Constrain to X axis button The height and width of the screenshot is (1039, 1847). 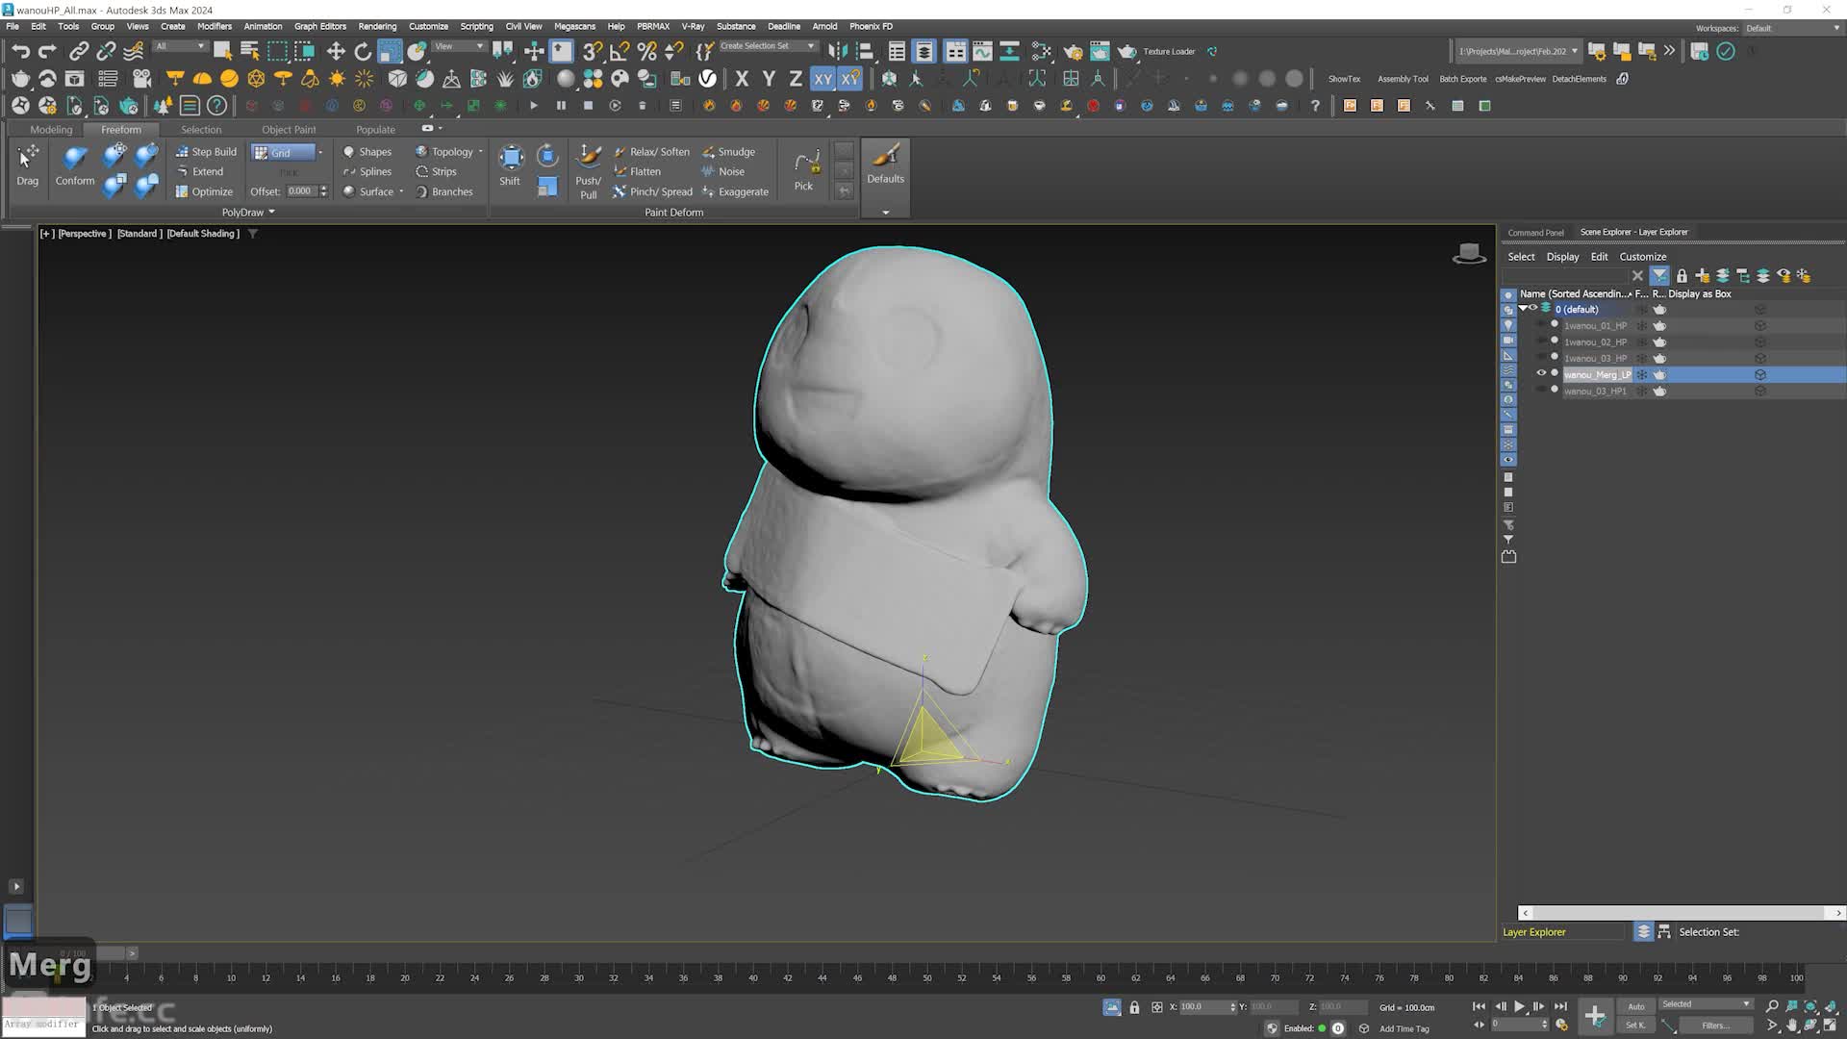point(742,79)
